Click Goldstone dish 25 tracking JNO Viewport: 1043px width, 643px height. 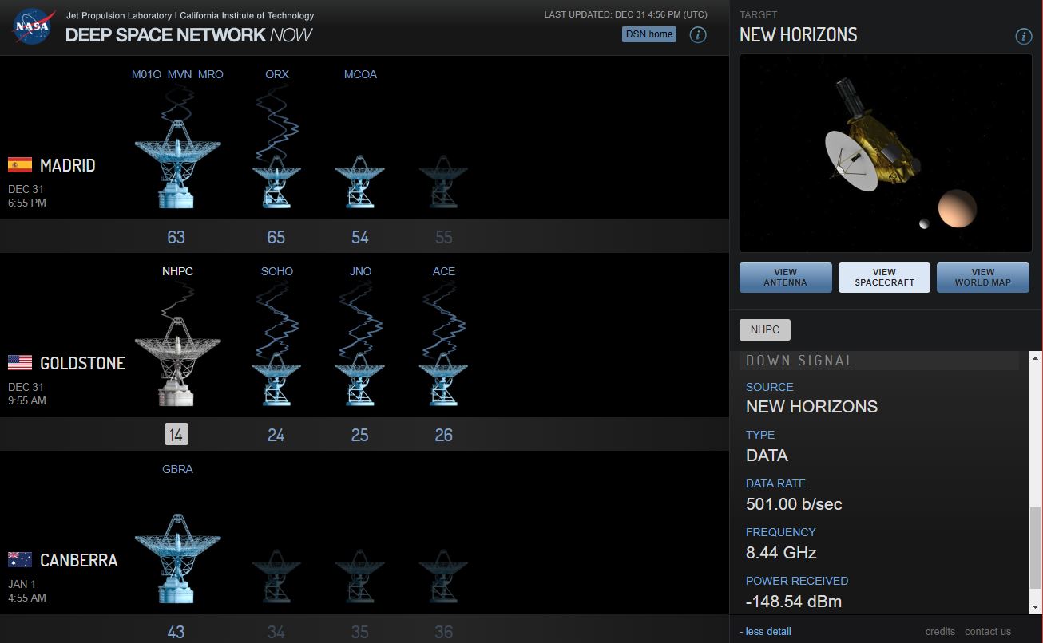click(x=360, y=379)
